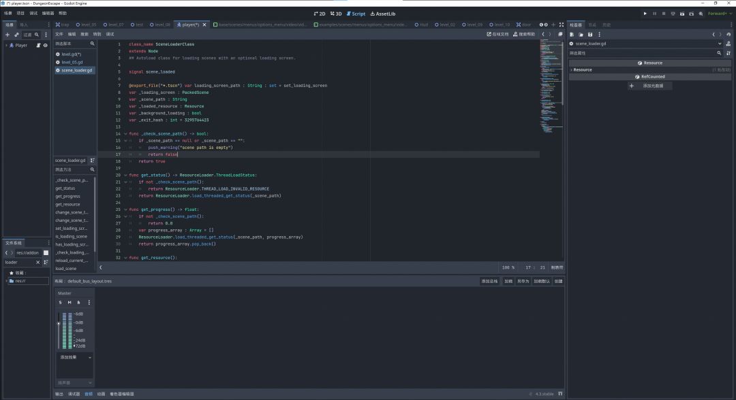Image resolution: width=736 pixels, height=400 pixels.
Task: Switch to 3D workspace
Action: [x=336, y=14]
